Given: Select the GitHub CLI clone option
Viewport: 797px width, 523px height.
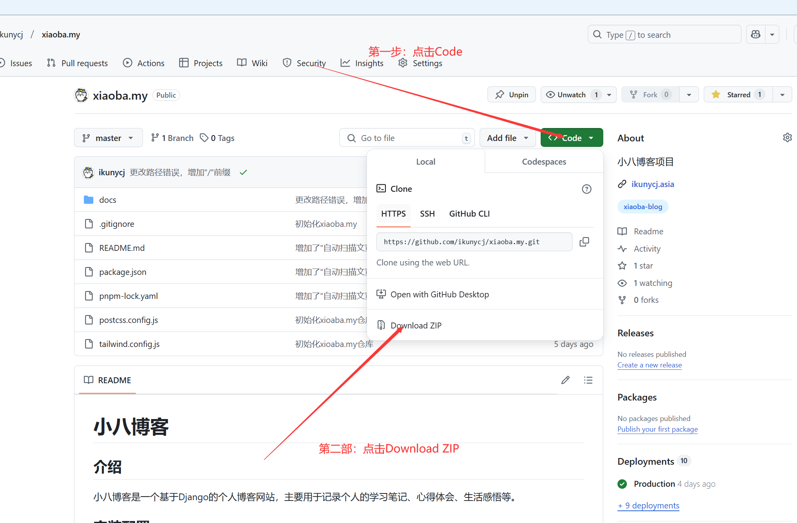Looking at the screenshot, I should 469,214.
